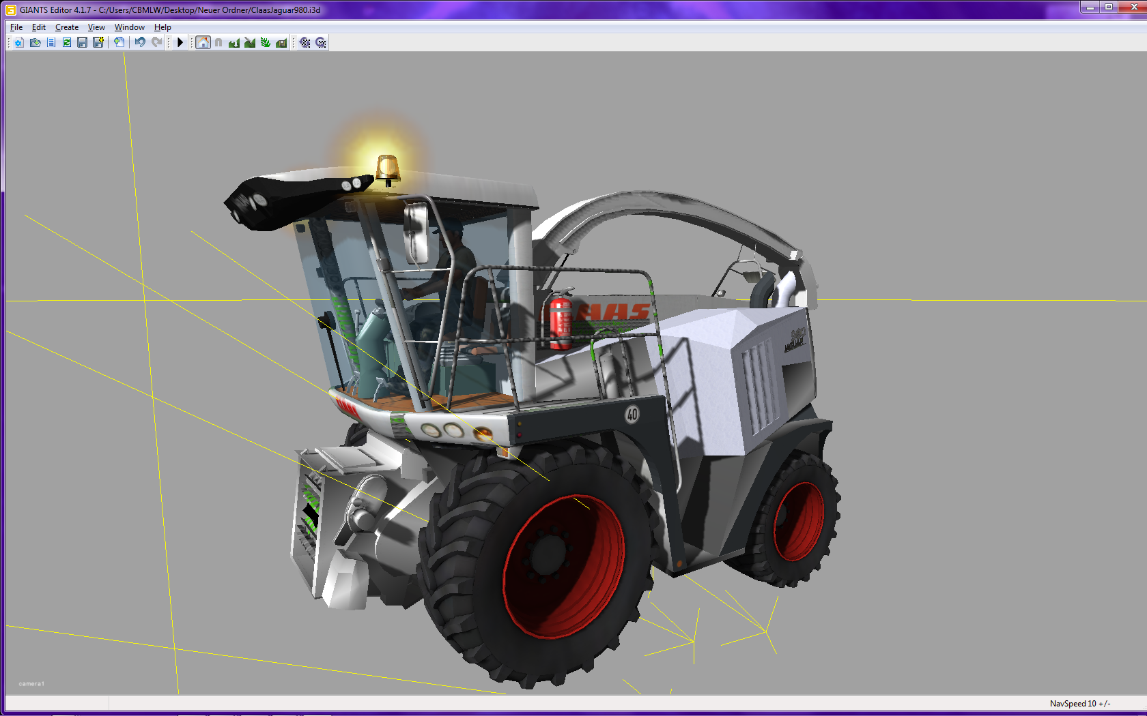Click the first checkered sphere toolbar icon
The image size is (1147, 716).
click(305, 42)
